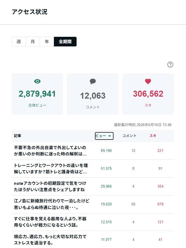Click the アクセス状況 page heading
This screenshot has width=186, height=248.
click(30, 12)
